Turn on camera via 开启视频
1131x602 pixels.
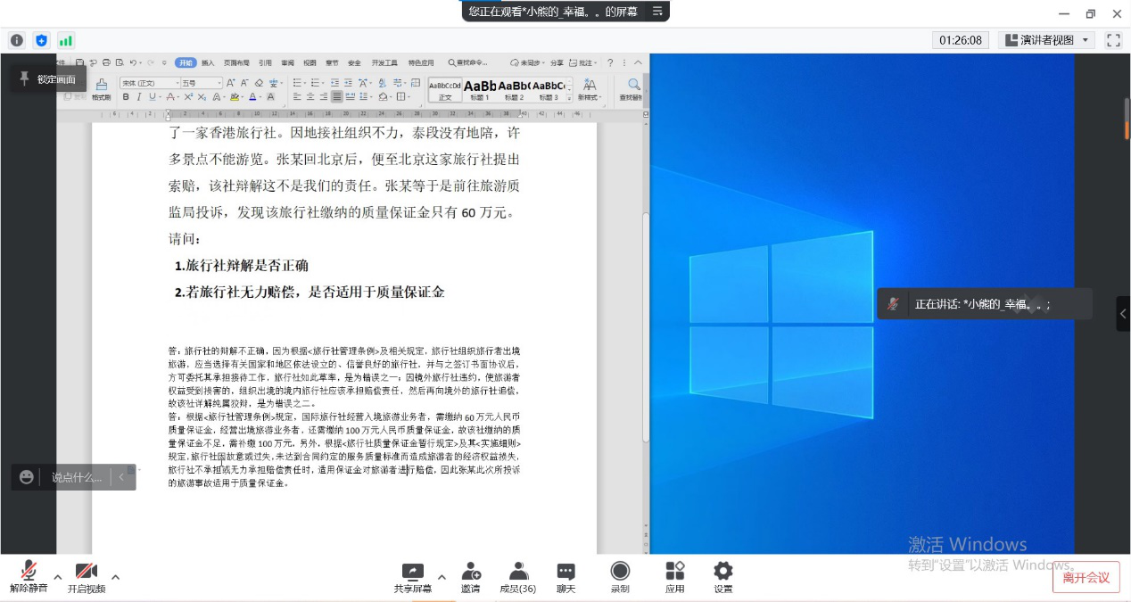[86, 577]
